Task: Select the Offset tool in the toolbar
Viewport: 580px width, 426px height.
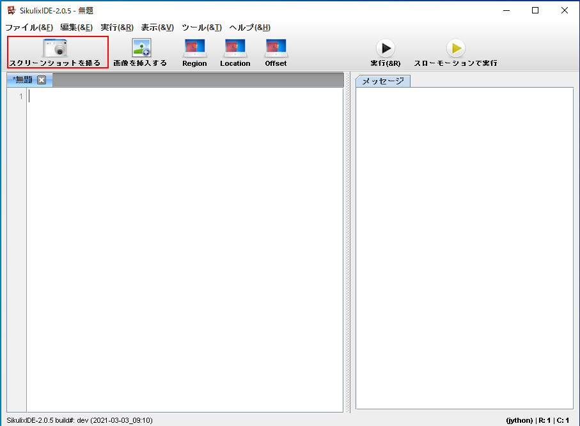Action: tap(276, 49)
